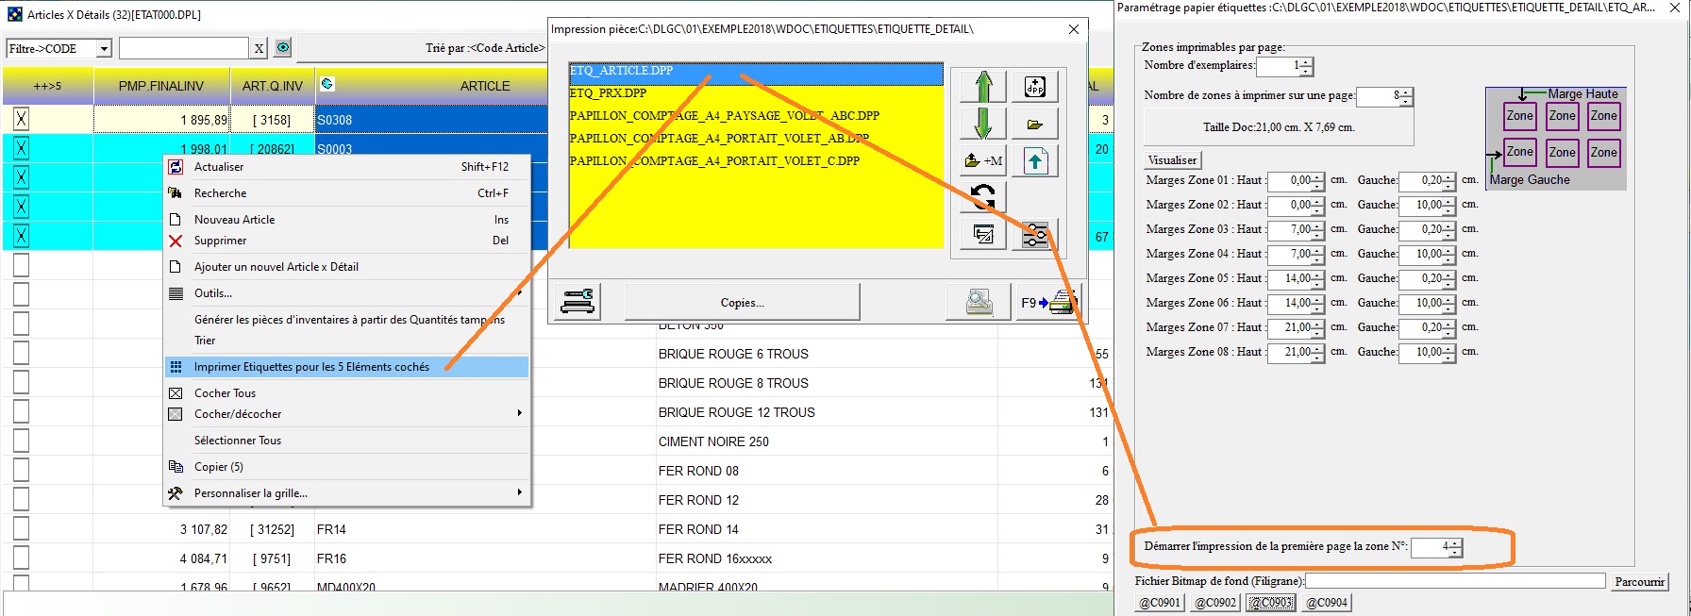Check the box for BRIQUE ROUGE 6 TROUS
The image size is (1691, 616).
click(21, 353)
